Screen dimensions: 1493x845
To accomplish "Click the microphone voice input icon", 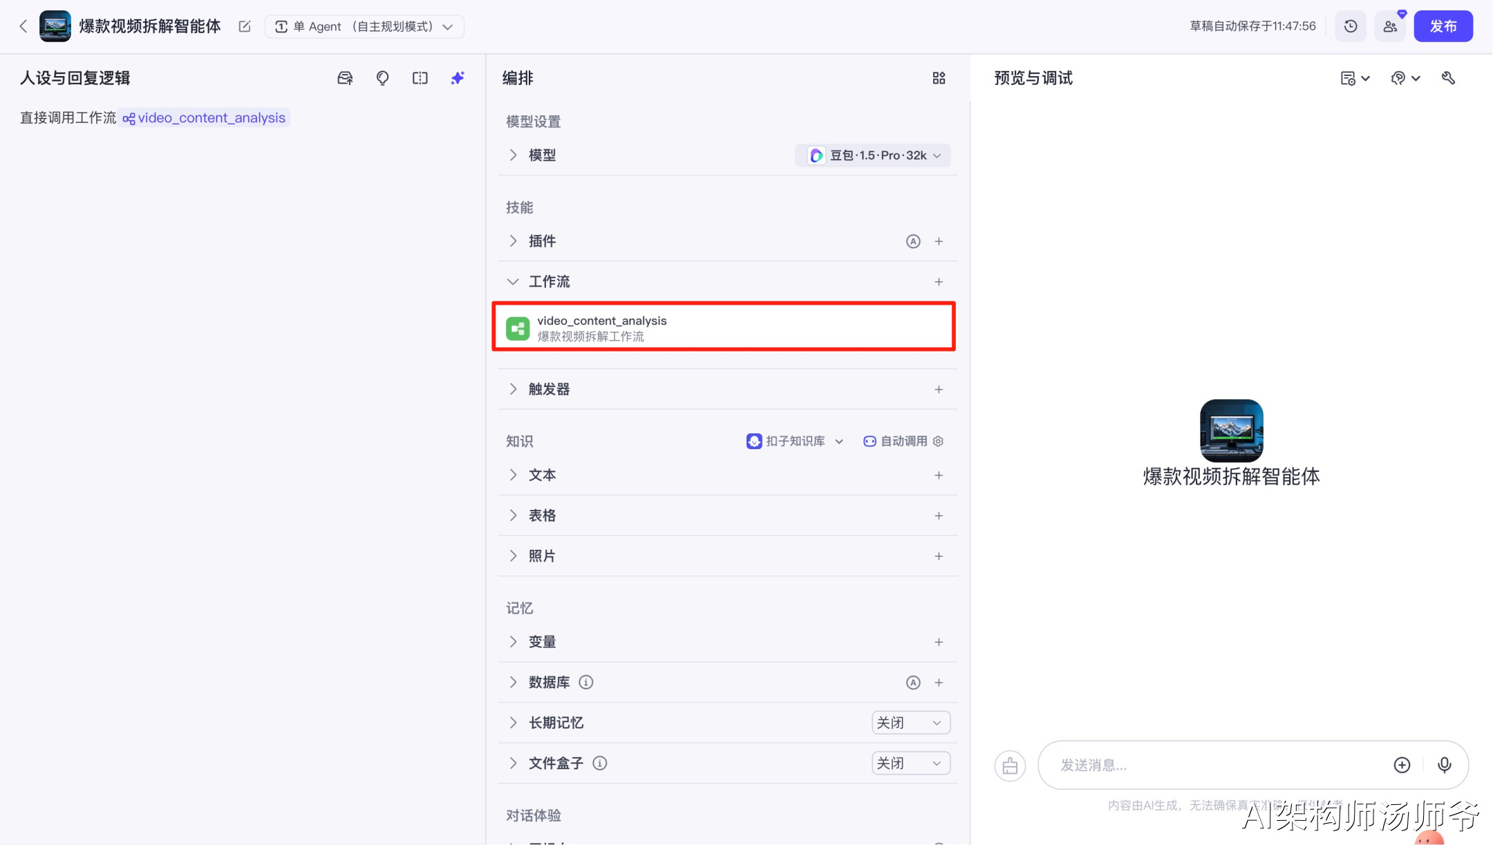I will click(1444, 765).
